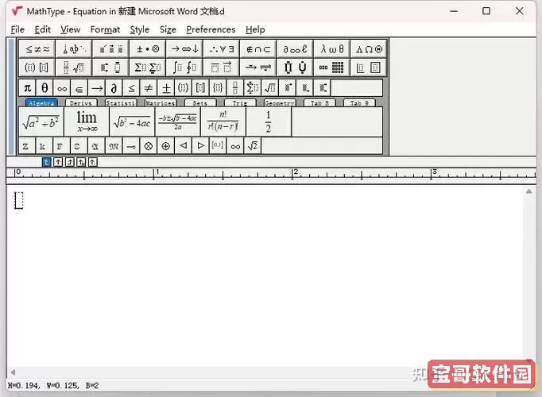Open the lowercase Greek letters palette
The image size is (542, 397).
[x=332, y=49]
